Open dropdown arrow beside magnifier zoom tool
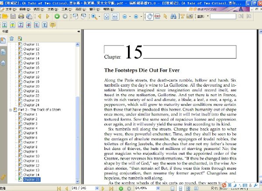The width and height of the screenshot is (262, 191). [x=99, y=17]
